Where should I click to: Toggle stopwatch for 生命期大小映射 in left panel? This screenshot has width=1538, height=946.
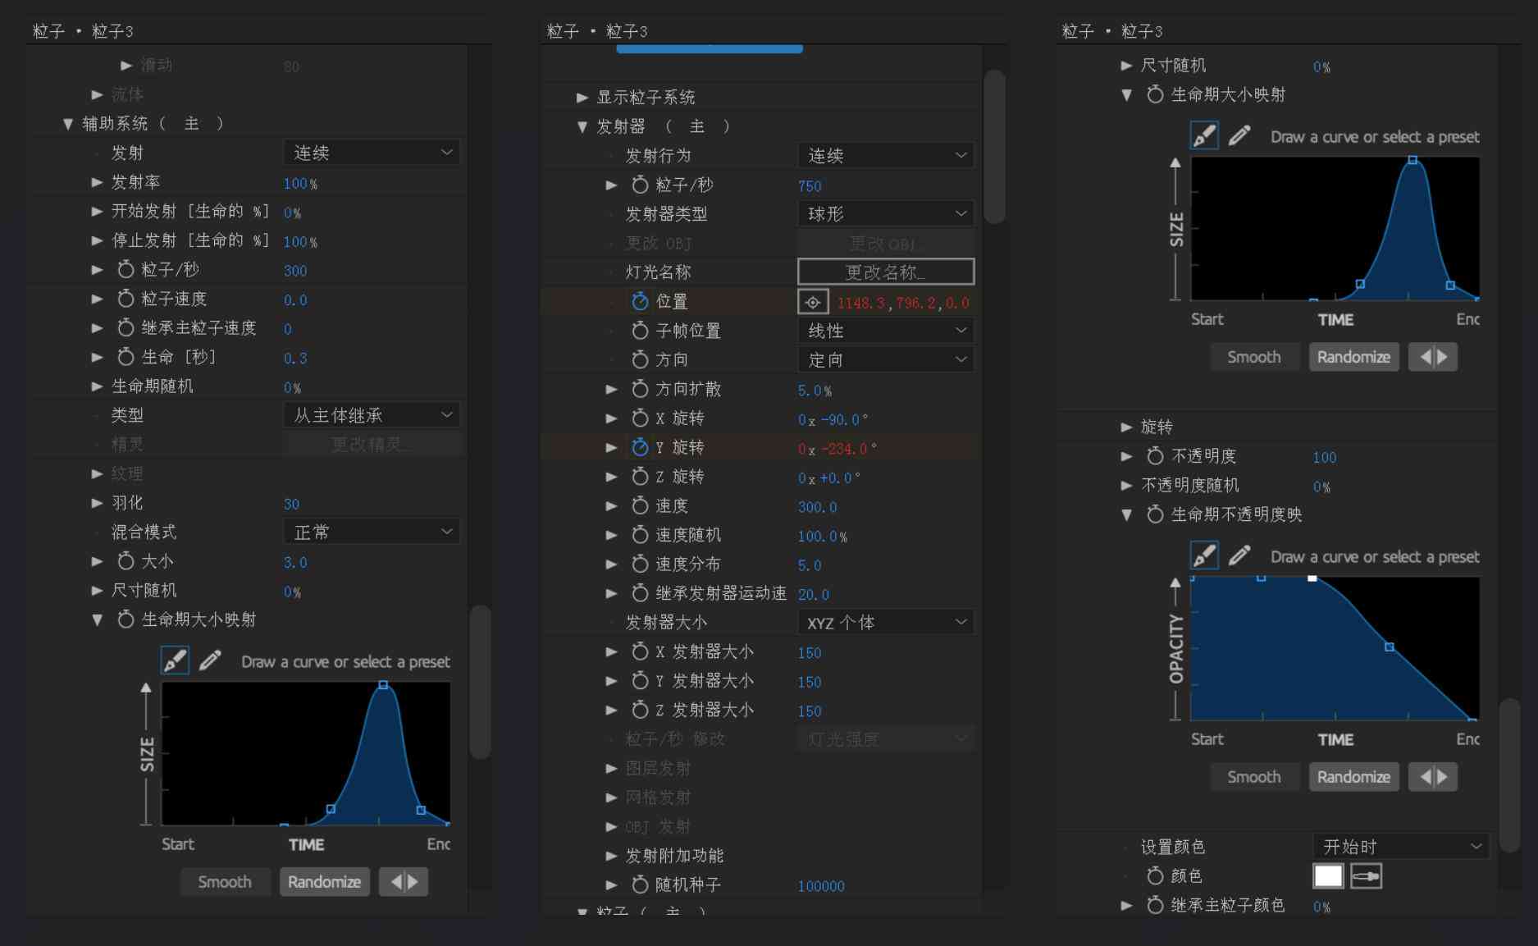click(x=126, y=619)
